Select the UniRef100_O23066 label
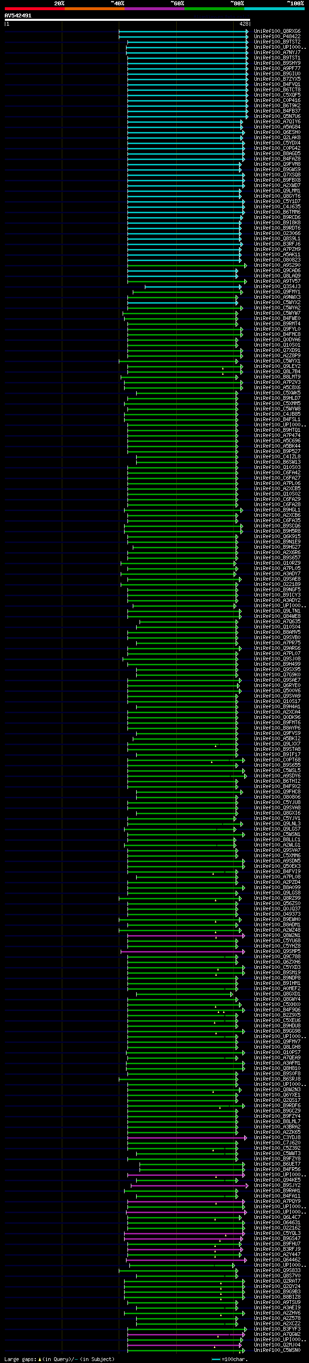Viewport: 309px width, 1363px height. coord(277,234)
